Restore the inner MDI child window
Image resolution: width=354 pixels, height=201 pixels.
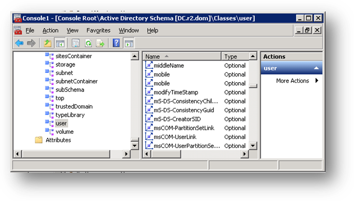point(307,30)
